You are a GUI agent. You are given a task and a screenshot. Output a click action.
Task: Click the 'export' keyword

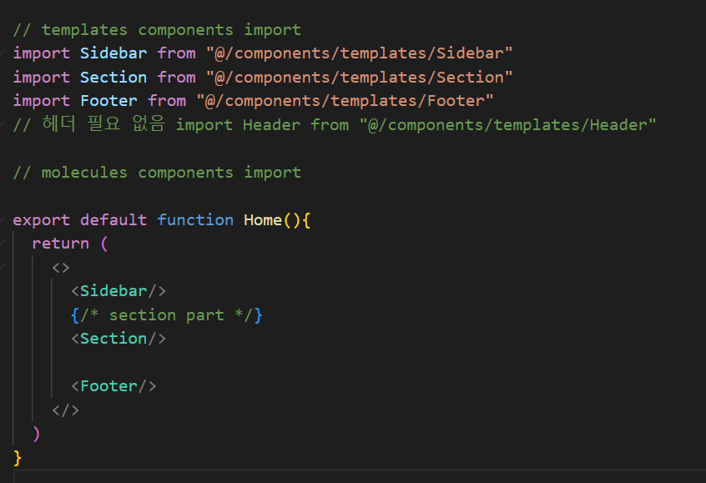click(42, 220)
